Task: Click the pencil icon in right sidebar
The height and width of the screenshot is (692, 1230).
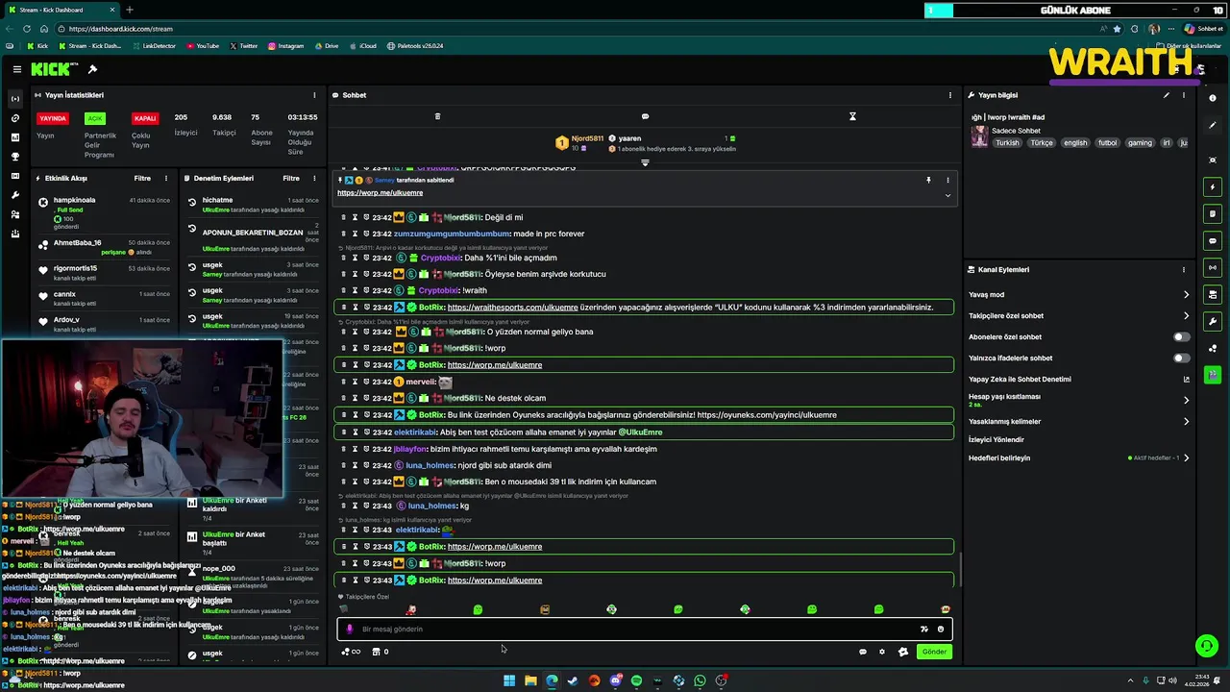Action: tap(1213, 125)
